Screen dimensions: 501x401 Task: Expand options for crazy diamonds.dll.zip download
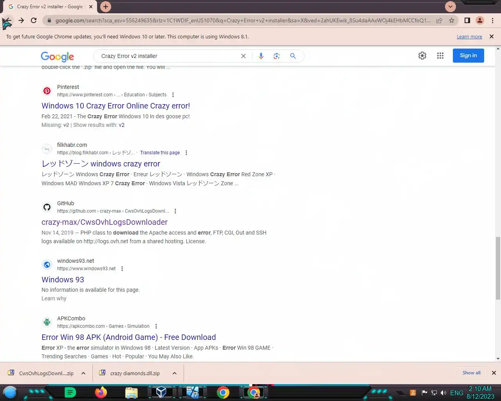click(175, 373)
